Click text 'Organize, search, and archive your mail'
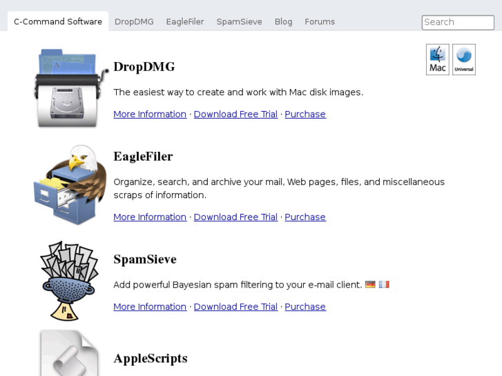The height and width of the screenshot is (376, 502). 199,182
